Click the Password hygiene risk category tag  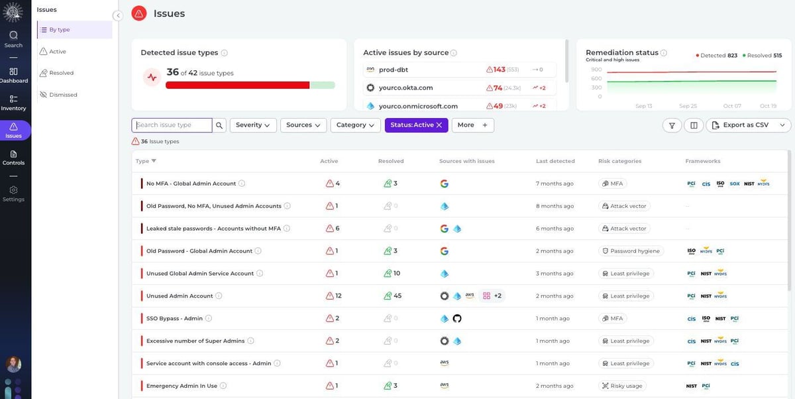point(631,251)
